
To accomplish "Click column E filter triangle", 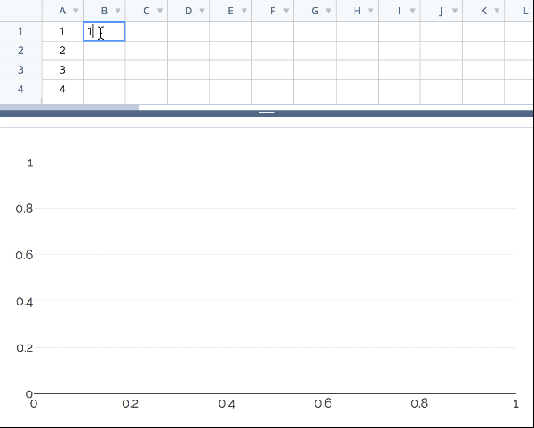I will [x=244, y=12].
